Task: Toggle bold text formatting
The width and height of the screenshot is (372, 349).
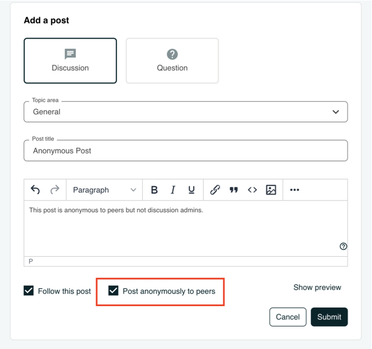Action: coord(154,190)
